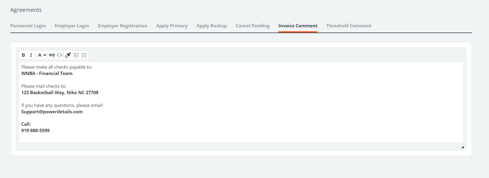Open the font color dropdown

click(42, 55)
